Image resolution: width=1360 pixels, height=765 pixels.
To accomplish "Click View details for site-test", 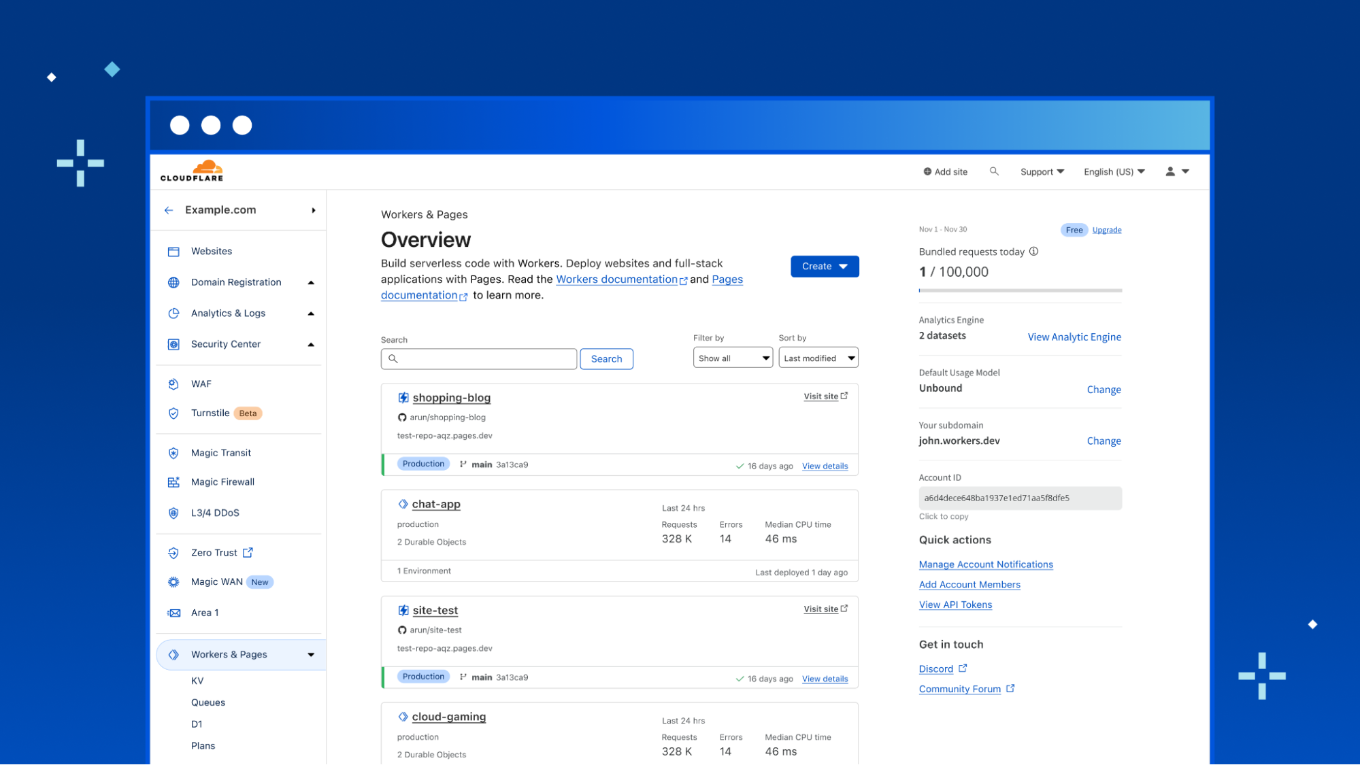I will pos(825,679).
